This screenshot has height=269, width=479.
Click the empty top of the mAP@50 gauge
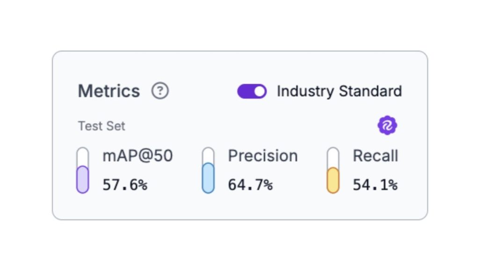(x=82, y=156)
